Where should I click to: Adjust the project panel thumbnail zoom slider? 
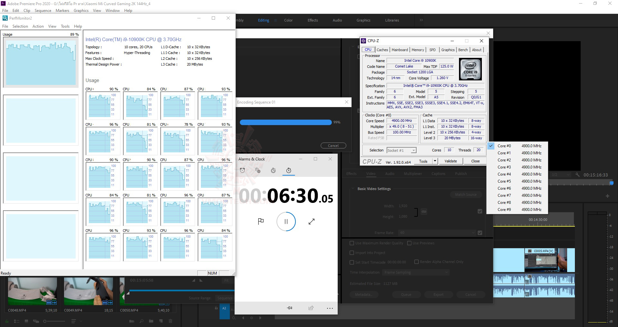click(x=54, y=321)
